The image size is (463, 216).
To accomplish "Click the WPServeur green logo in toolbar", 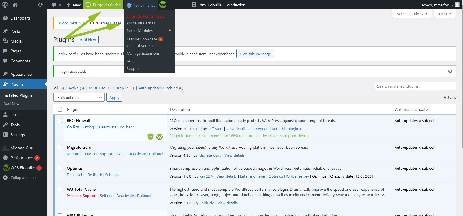I will [163, 5].
